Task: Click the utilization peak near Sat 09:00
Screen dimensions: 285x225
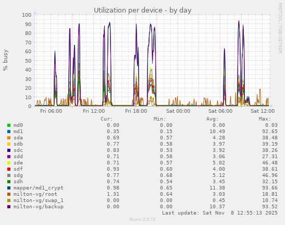Action: coord(239,21)
